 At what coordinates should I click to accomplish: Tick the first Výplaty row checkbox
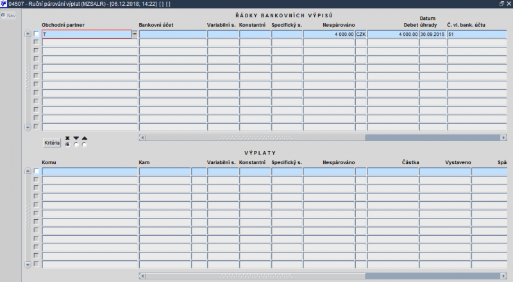click(x=37, y=171)
